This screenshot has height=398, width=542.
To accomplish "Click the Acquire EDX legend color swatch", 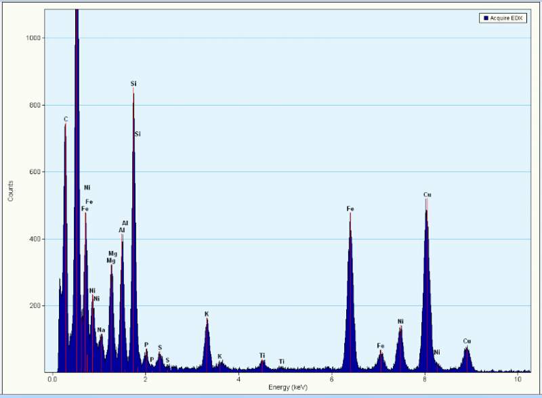I will click(x=486, y=18).
